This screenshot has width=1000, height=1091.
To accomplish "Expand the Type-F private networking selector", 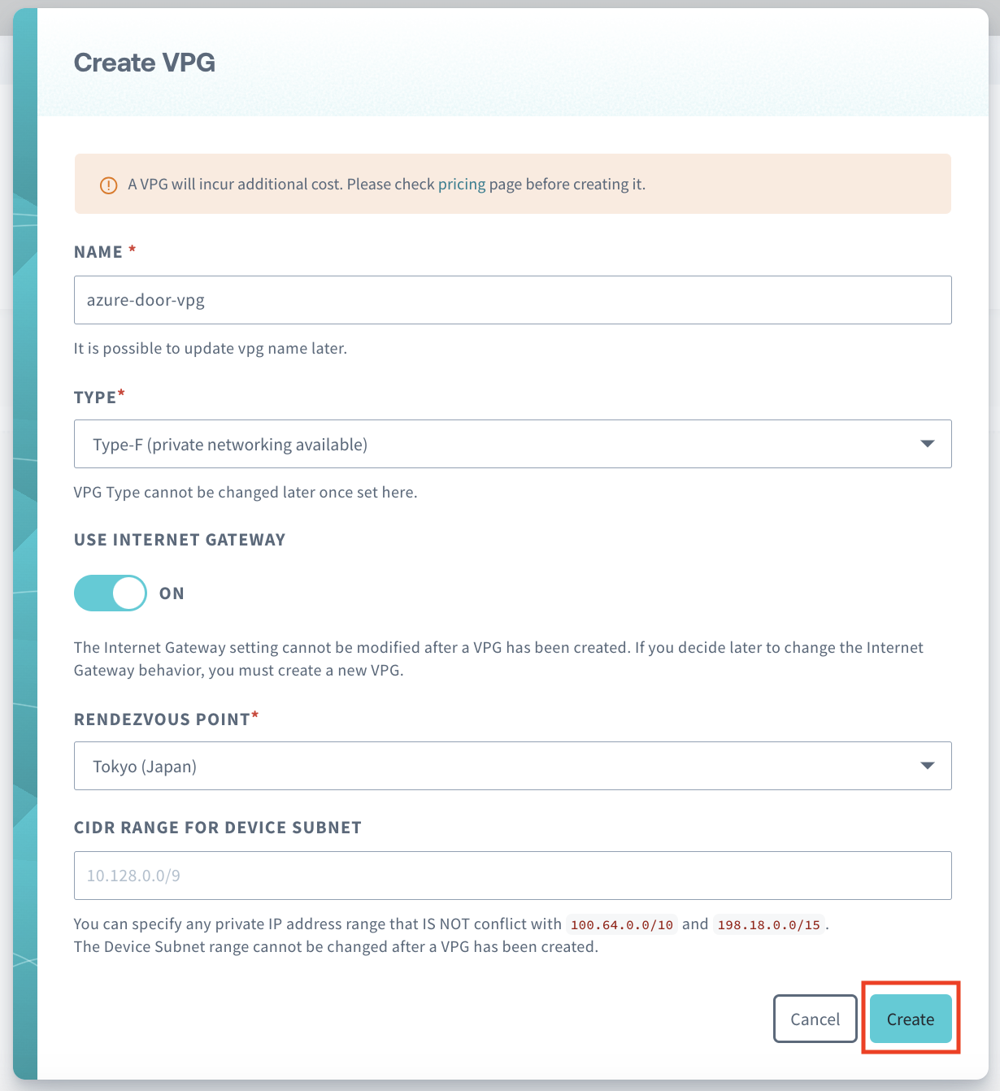I will pos(512,444).
